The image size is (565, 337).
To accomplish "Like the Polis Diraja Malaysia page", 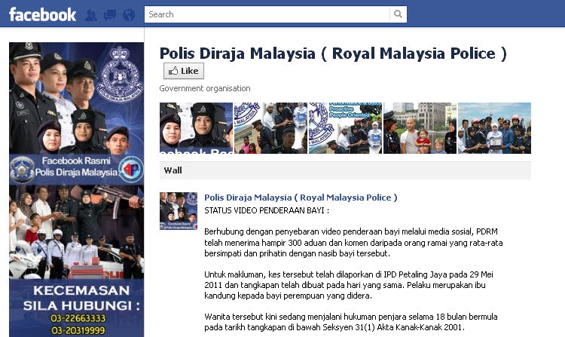I will [184, 71].
